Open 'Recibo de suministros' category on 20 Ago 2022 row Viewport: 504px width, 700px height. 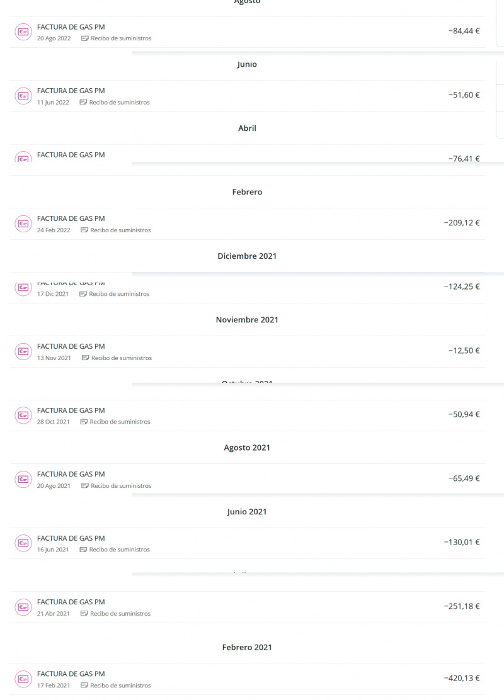point(120,38)
